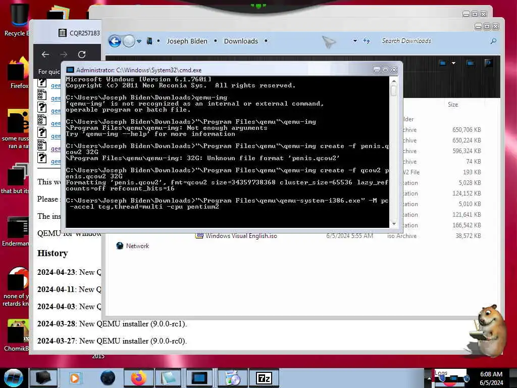Click the 2024-03-27 history entry text
Screen dimensions: 517x388
112,341
